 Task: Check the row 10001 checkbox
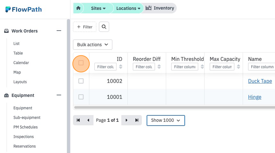coord(81,97)
